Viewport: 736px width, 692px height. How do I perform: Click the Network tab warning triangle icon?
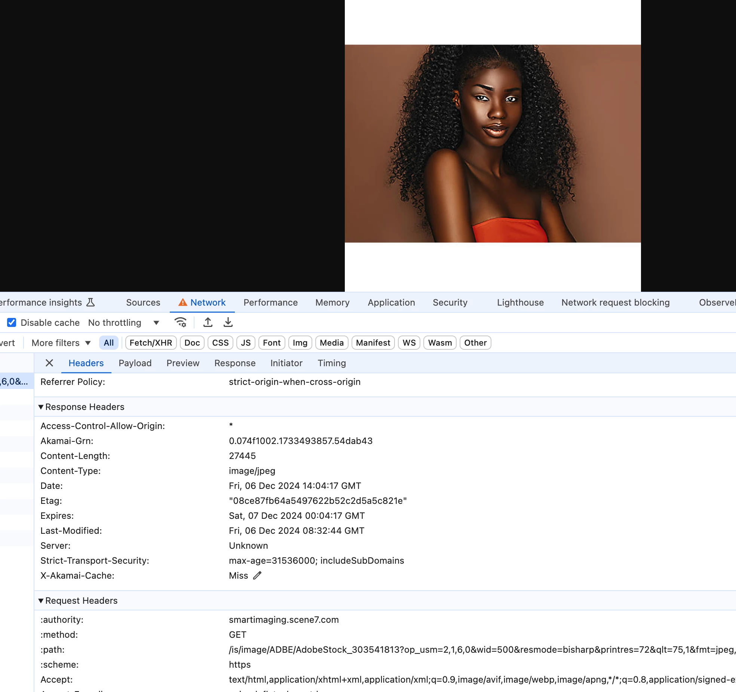pyautogui.click(x=183, y=302)
